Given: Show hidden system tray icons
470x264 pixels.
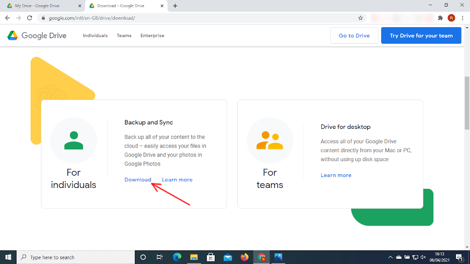Looking at the screenshot, I should (x=390, y=257).
